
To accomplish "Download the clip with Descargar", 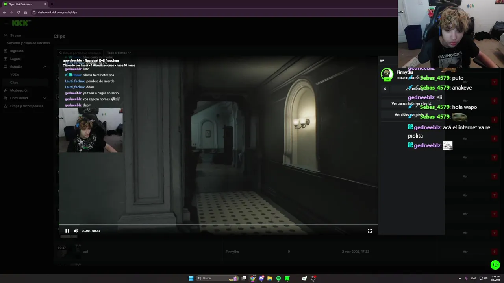I will tap(416, 89).
